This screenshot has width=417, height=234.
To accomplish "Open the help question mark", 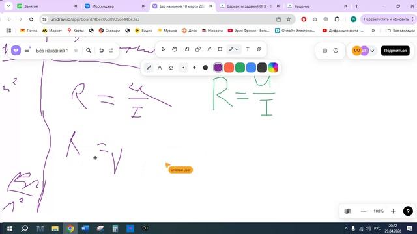I will (408, 211).
